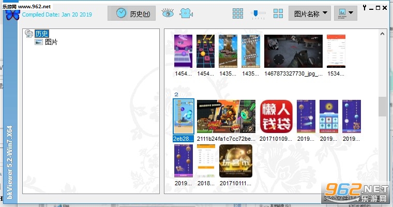Click the picture icon beside 图片

point(39,42)
